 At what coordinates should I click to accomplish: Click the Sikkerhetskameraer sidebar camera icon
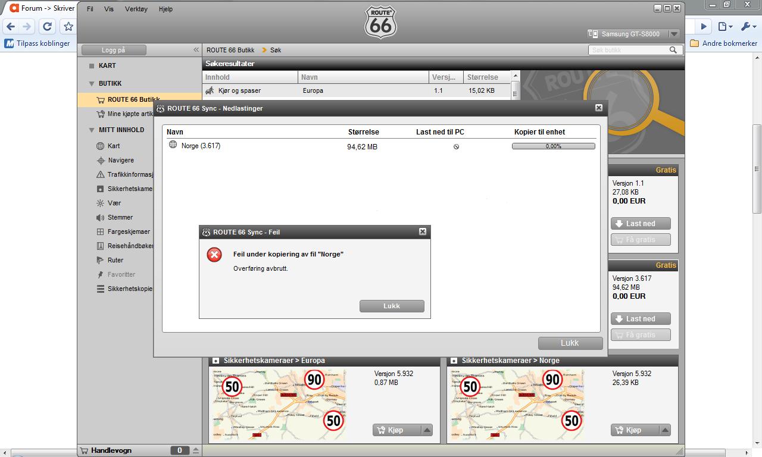101,189
